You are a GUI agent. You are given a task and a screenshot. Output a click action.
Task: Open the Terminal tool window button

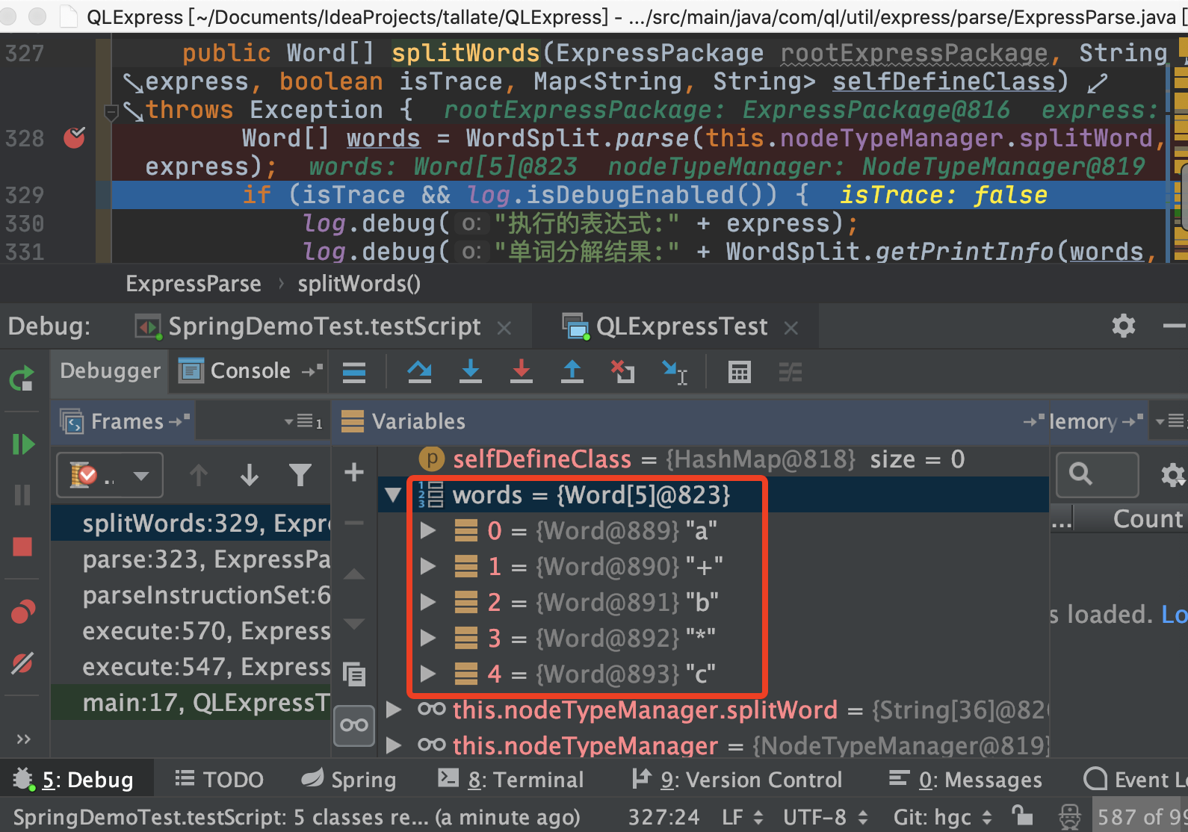511,780
